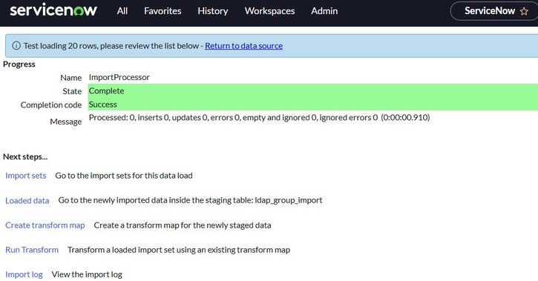Click the Name field label

pos(71,78)
